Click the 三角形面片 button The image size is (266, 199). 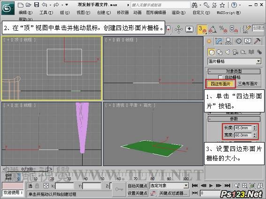[248, 84]
